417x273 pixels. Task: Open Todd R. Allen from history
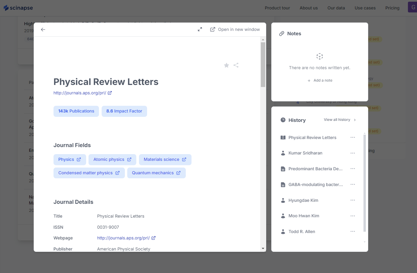[x=302, y=232]
